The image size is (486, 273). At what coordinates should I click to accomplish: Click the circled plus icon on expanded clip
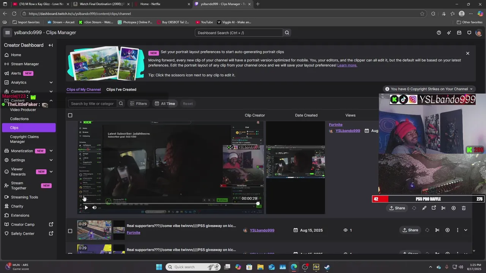coord(453,208)
